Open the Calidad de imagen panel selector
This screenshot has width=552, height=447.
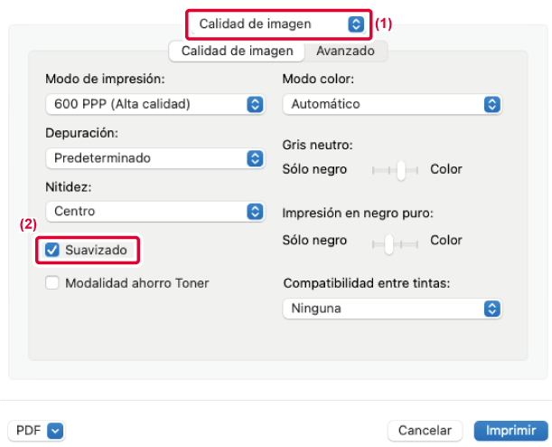(278, 24)
